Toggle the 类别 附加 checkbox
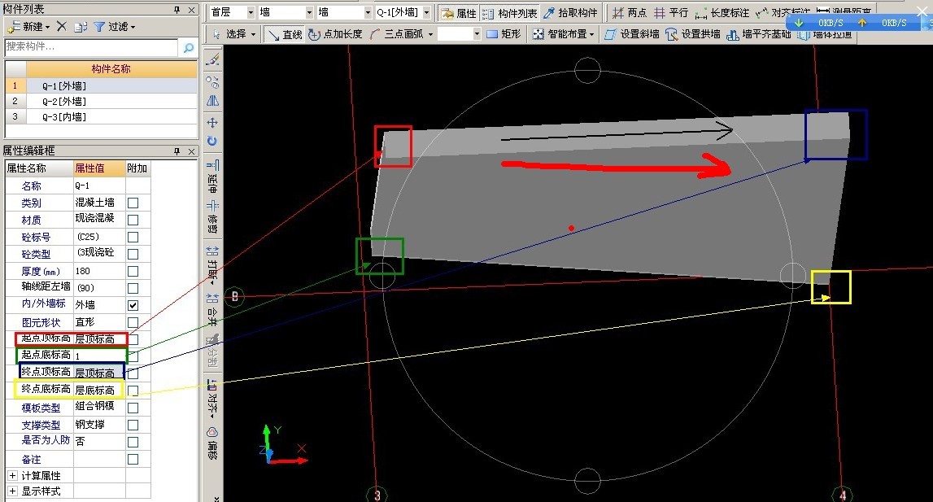The height and width of the screenshot is (502, 933). tap(133, 203)
